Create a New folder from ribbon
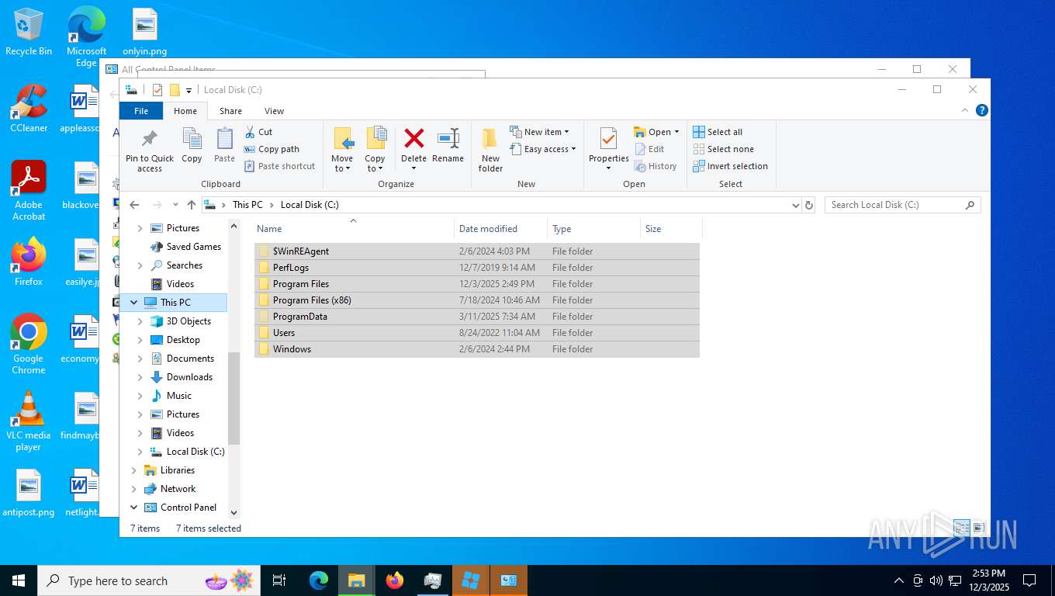 [x=490, y=151]
